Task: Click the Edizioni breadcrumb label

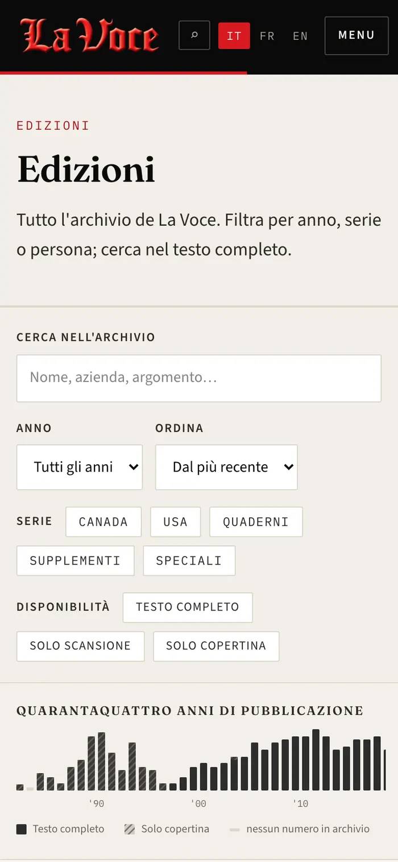Action: tap(53, 126)
